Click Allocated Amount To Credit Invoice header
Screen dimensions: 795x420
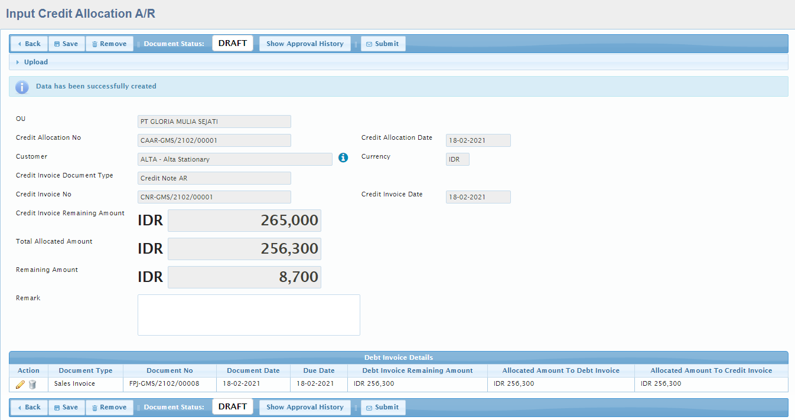point(711,370)
